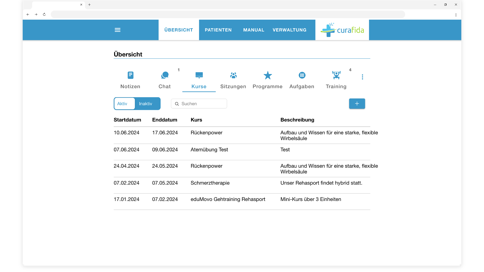Click end date 17.06.2024

165,133
